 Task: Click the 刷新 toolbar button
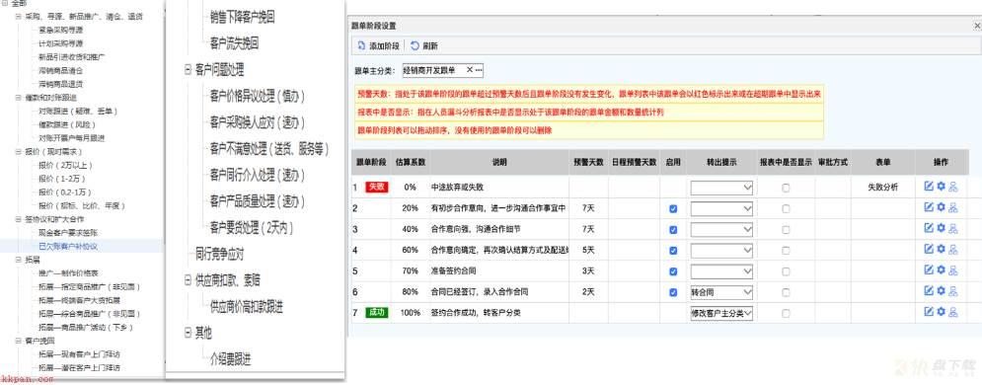(424, 45)
